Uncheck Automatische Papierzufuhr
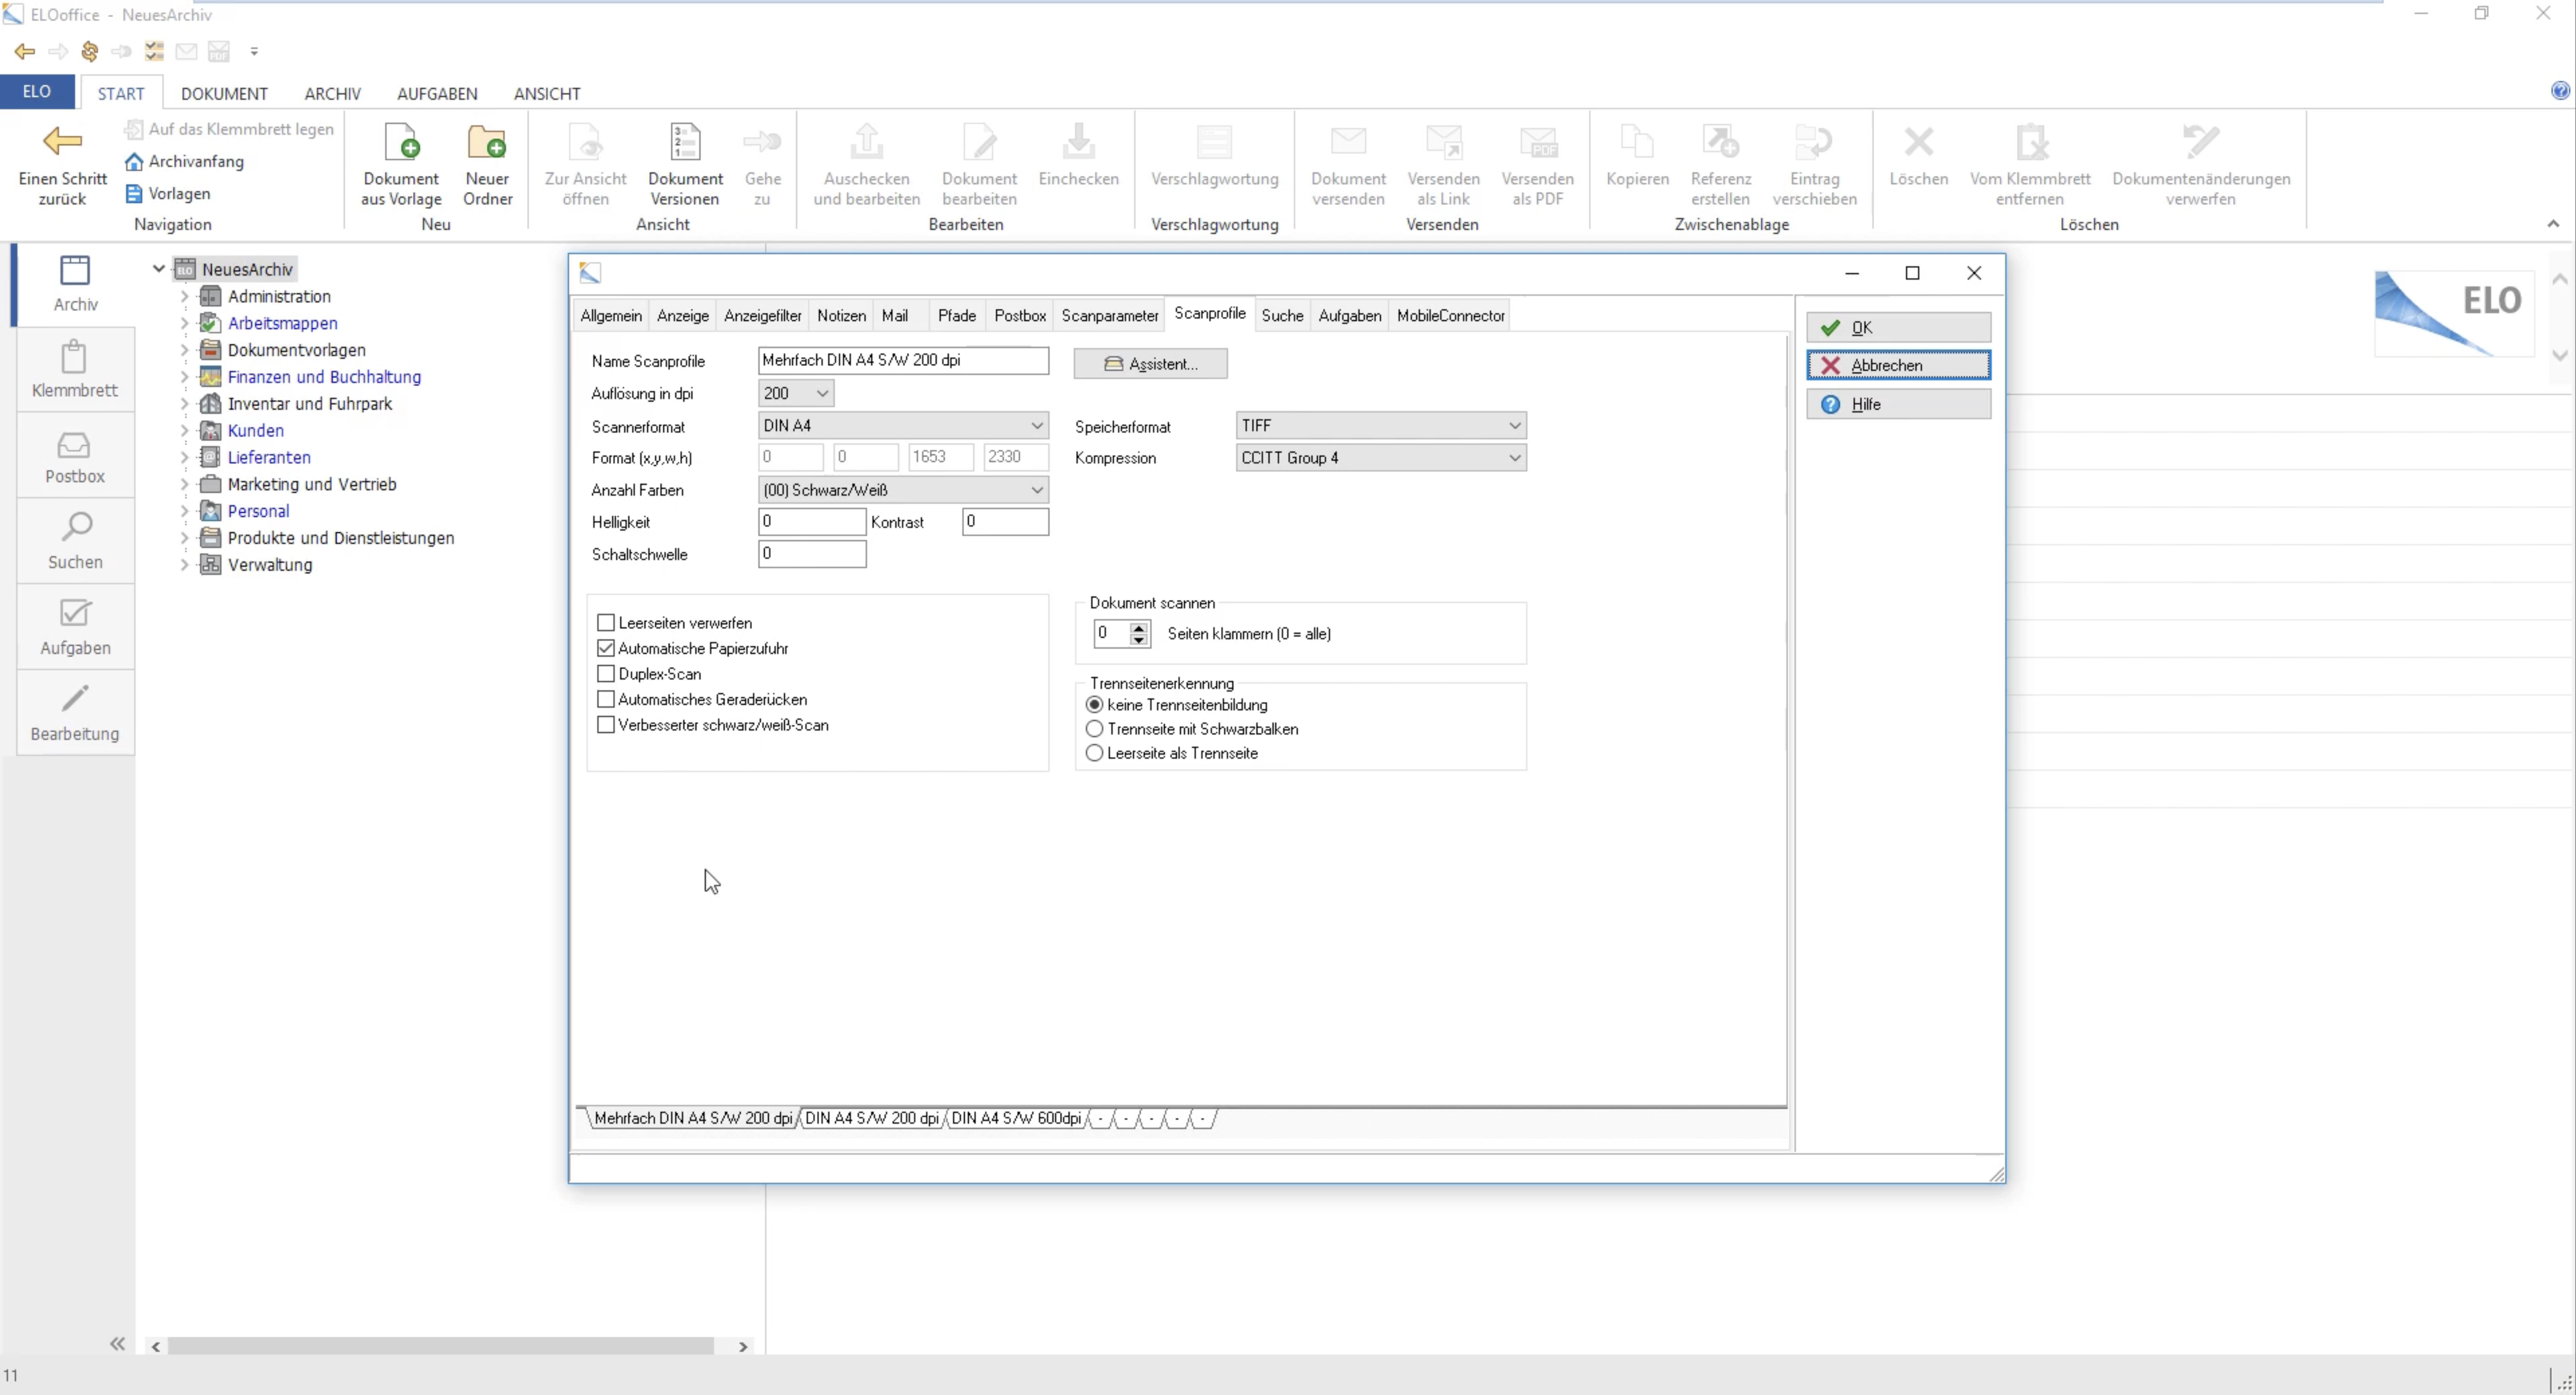2576x1395 pixels. pos(605,648)
